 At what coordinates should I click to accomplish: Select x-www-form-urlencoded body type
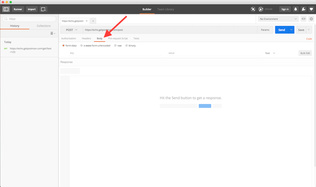click(82, 46)
